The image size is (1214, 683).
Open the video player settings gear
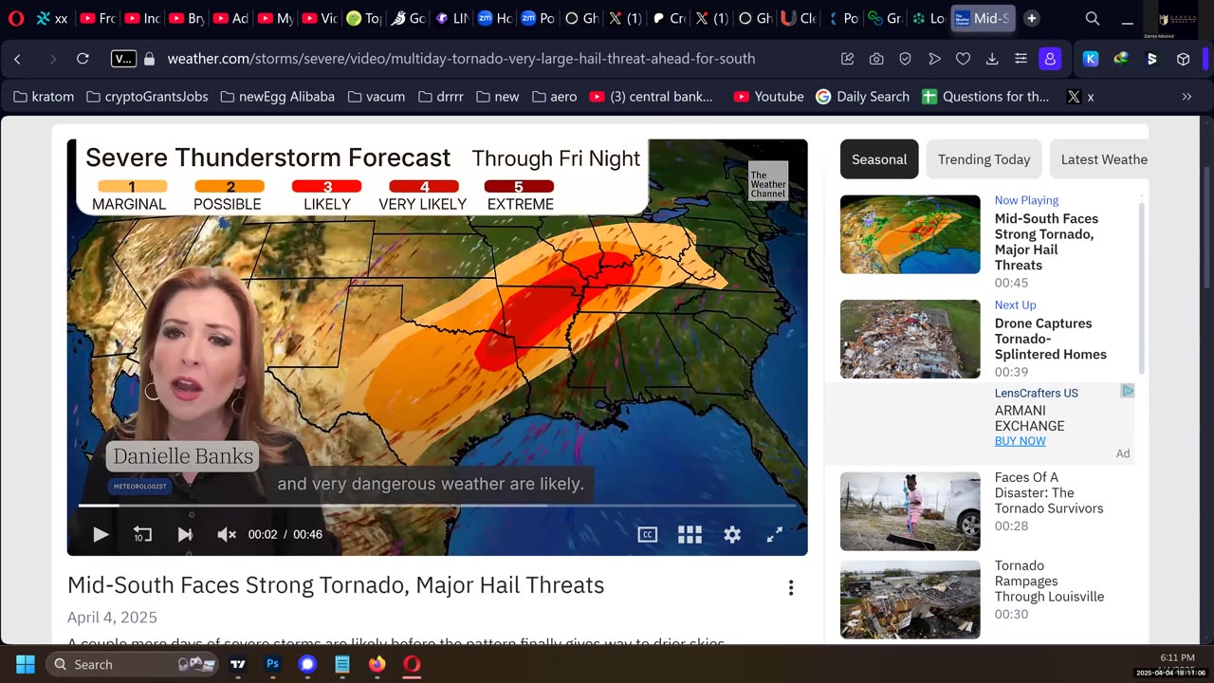pos(732,534)
